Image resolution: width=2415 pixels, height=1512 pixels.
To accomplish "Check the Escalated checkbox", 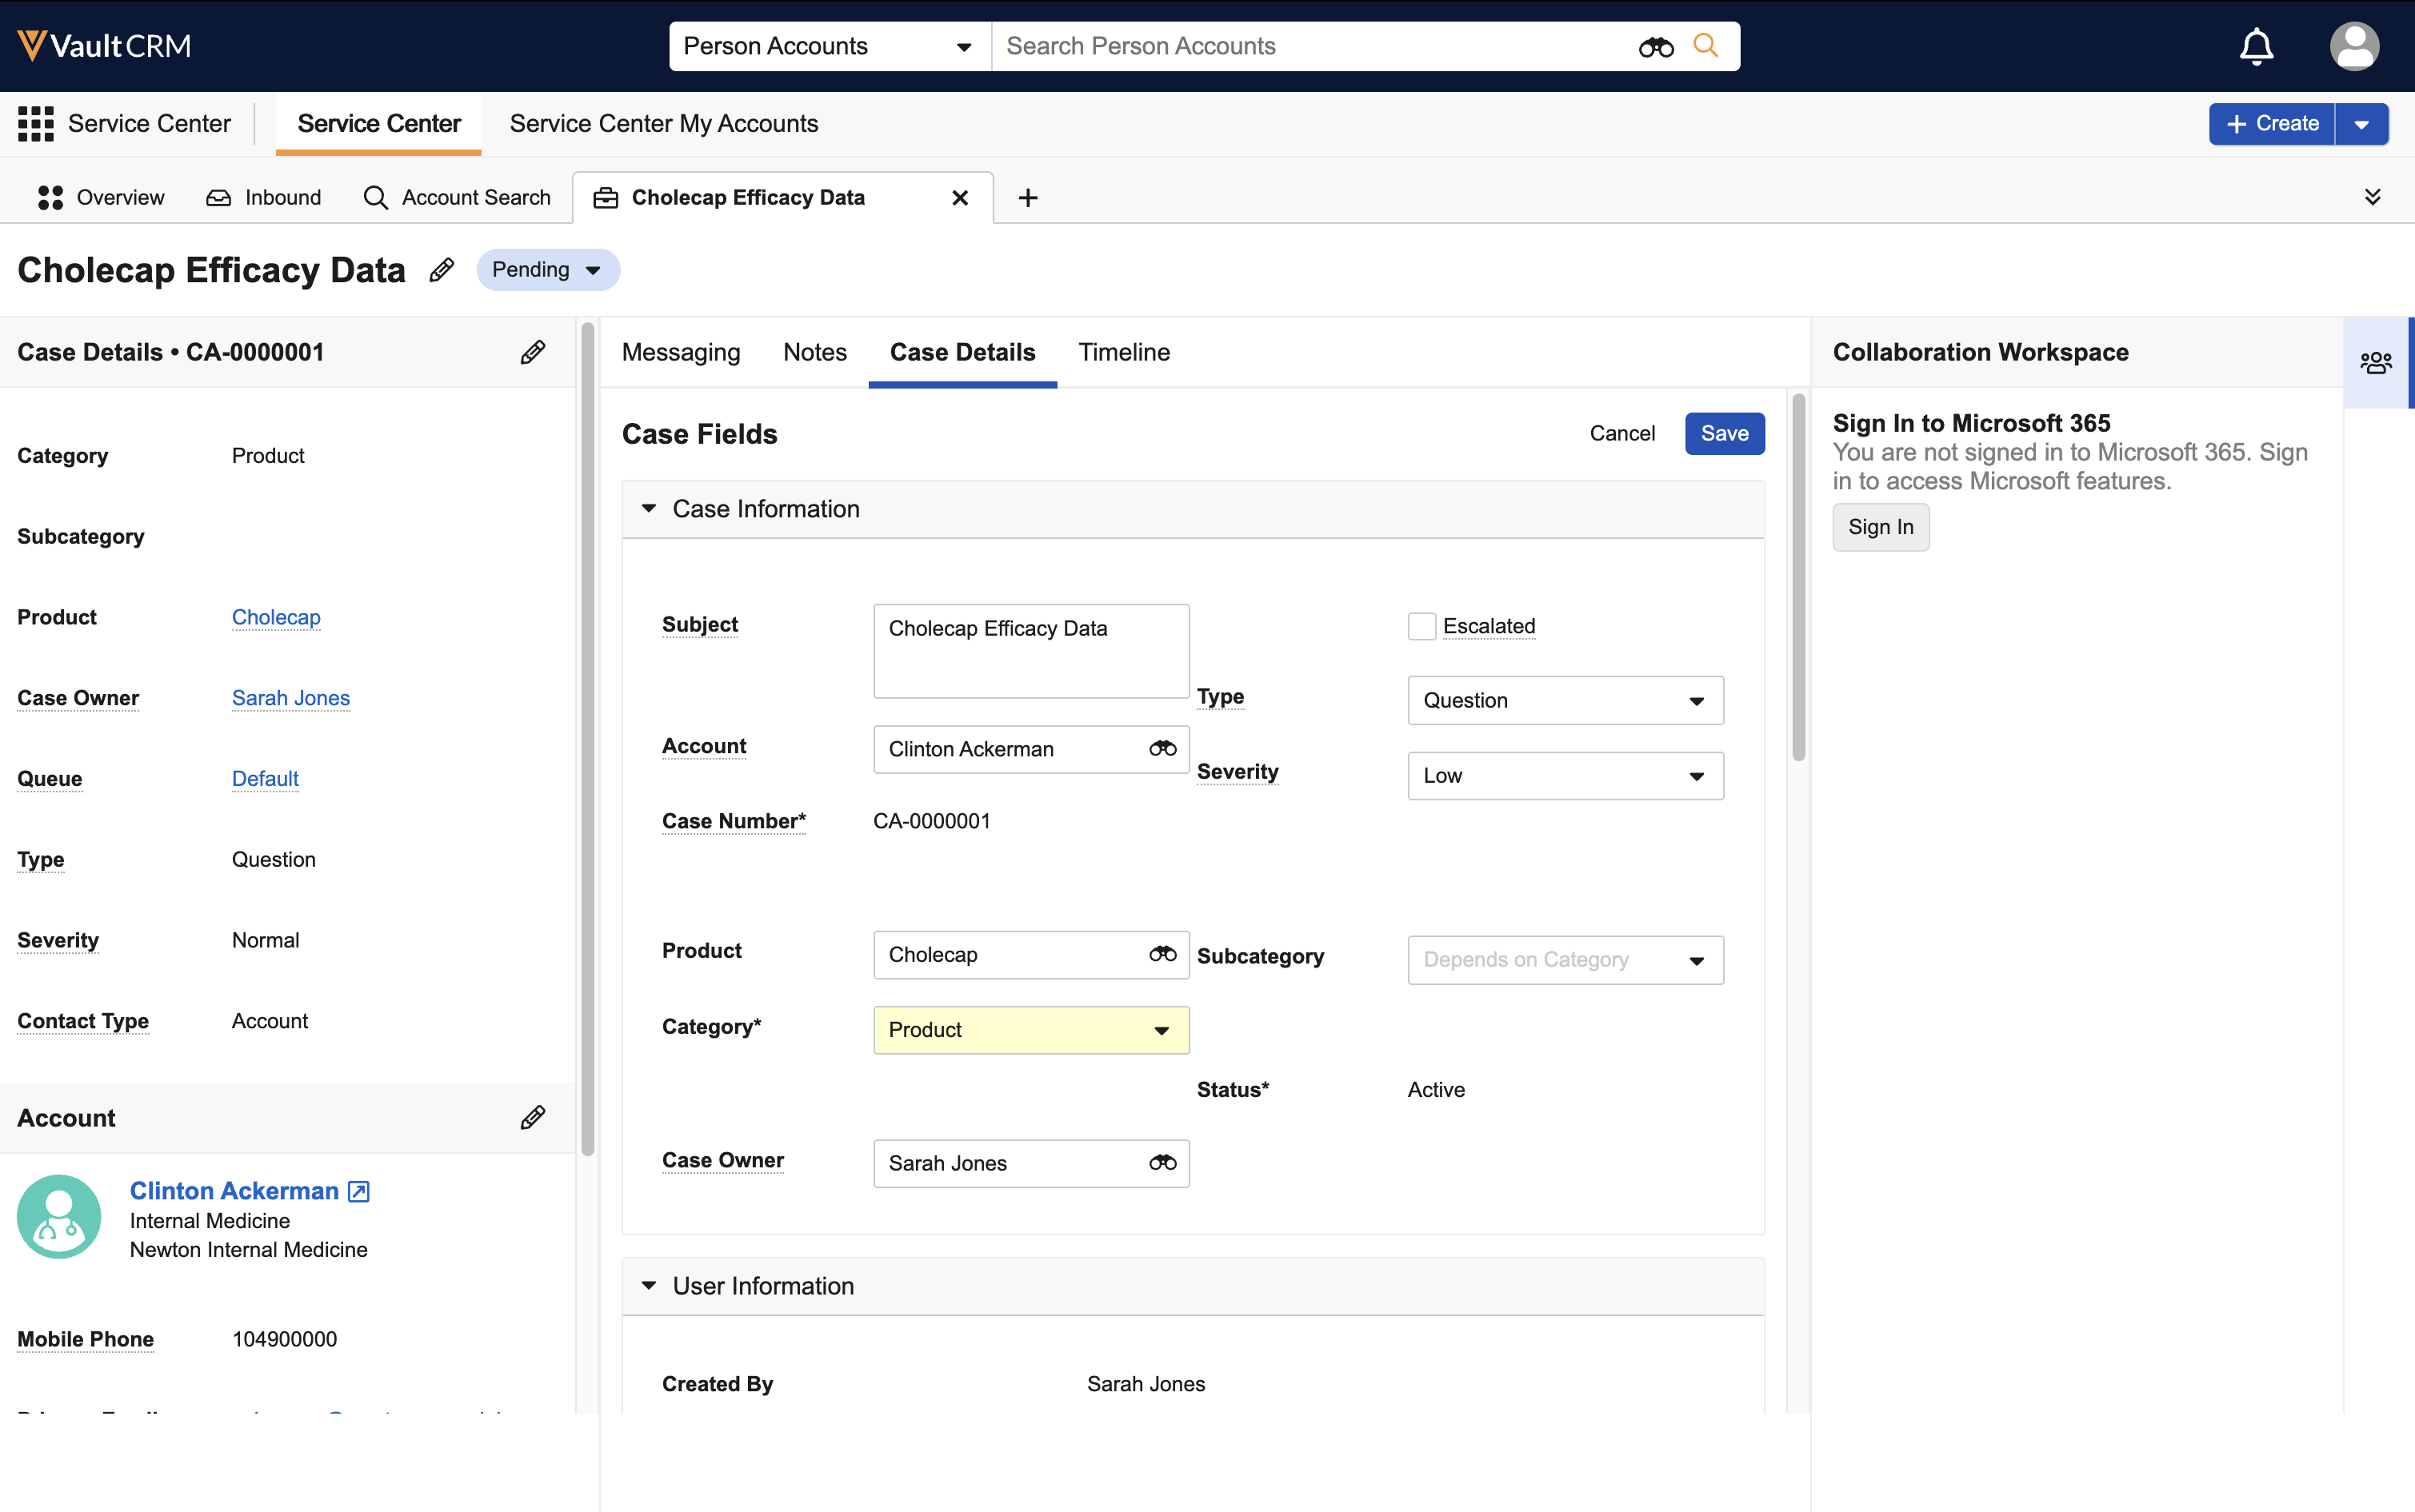I will click(1421, 626).
